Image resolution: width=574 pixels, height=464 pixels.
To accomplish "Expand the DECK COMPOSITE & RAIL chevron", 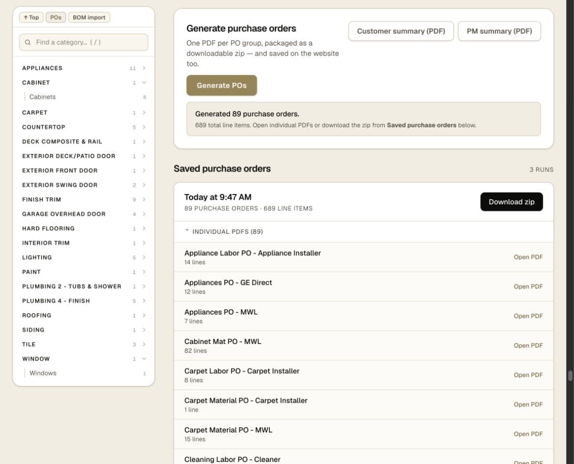I will click(144, 142).
